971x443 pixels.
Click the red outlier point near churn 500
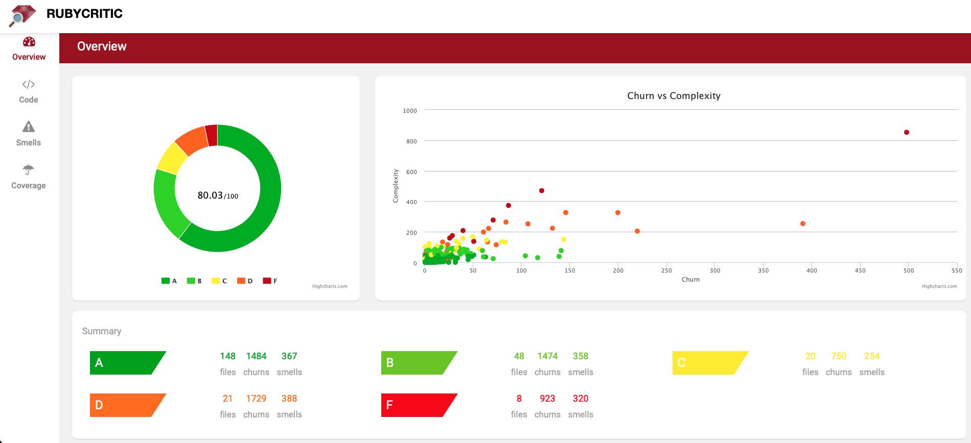(907, 132)
